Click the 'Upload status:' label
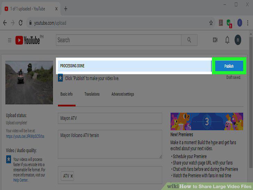The image size is (253, 190). pyautogui.click(x=16, y=116)
